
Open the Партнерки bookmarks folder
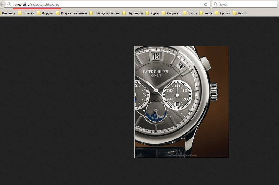coord(133,13)
